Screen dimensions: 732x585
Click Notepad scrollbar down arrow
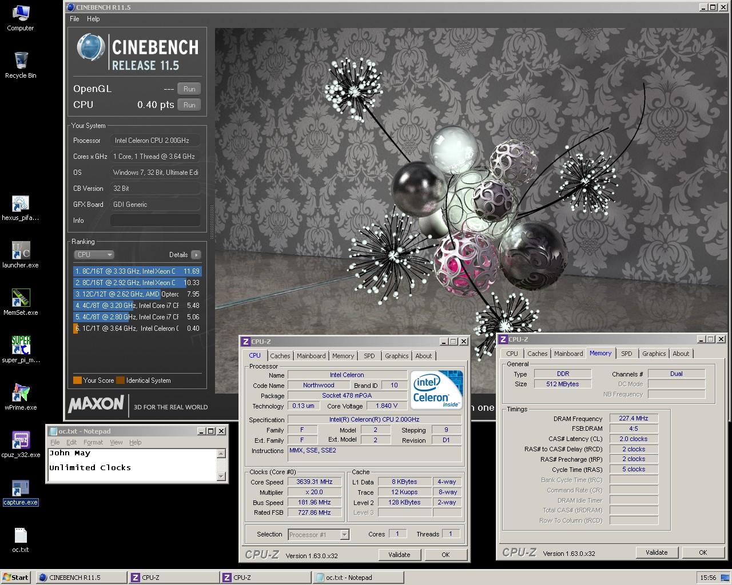coord(221,476)
